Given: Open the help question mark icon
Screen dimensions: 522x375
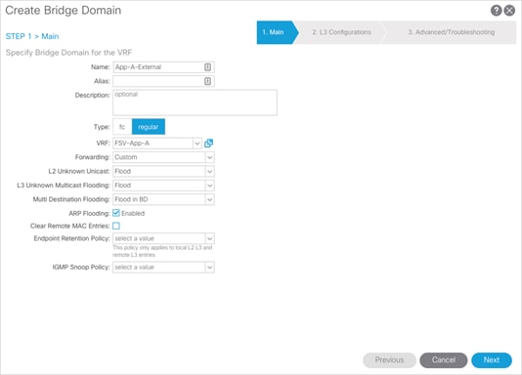Looking at the screenshot, I should coord(496,11).
